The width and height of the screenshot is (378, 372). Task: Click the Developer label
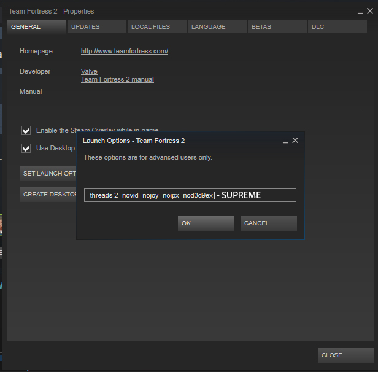point(35,71)
